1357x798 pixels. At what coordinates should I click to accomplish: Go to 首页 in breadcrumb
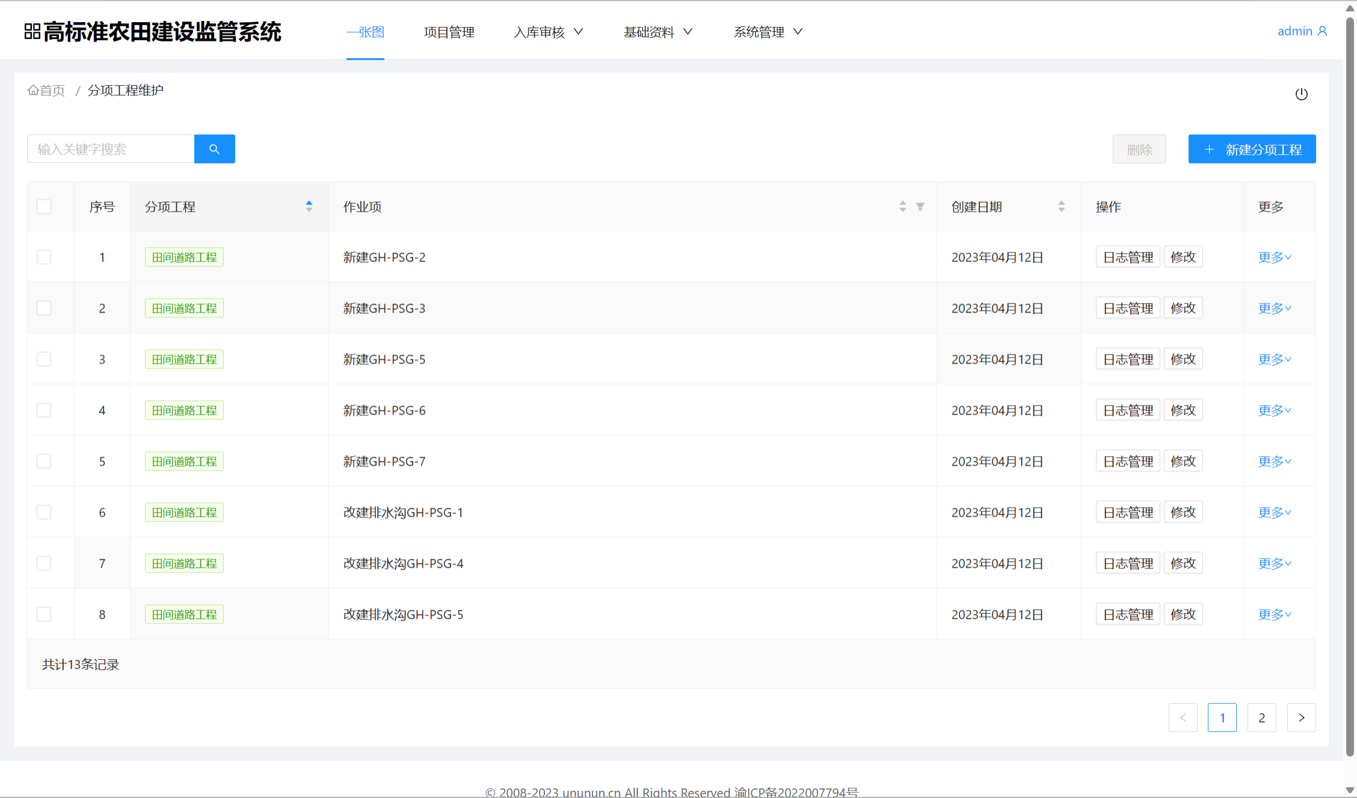click(x=52, y=90)
